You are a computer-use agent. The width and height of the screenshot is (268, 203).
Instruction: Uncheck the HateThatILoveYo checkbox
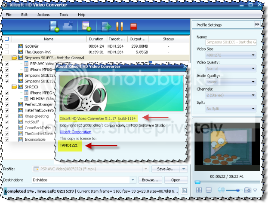click(x=7, y=110)
